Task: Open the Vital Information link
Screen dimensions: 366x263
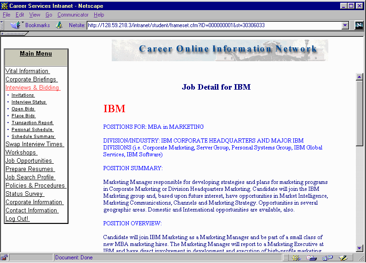Action: (x=27, y=71)
